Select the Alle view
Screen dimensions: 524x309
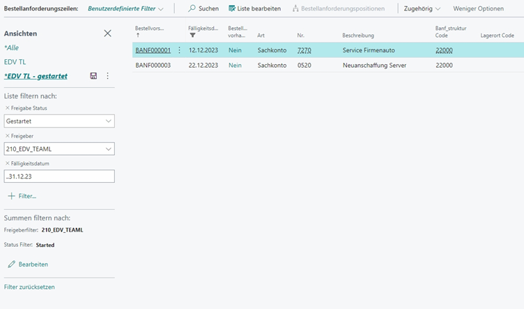pyautogui.click(x=11, y=47)
